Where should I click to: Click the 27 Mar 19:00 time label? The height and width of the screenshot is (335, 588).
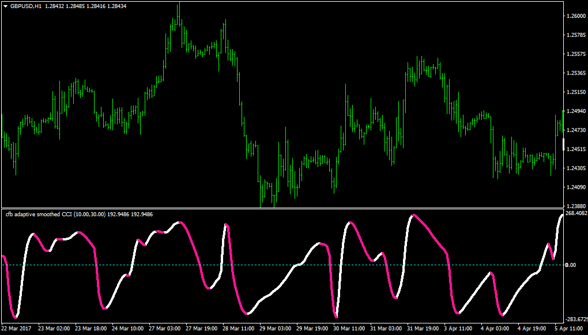(x=202, y=328)
